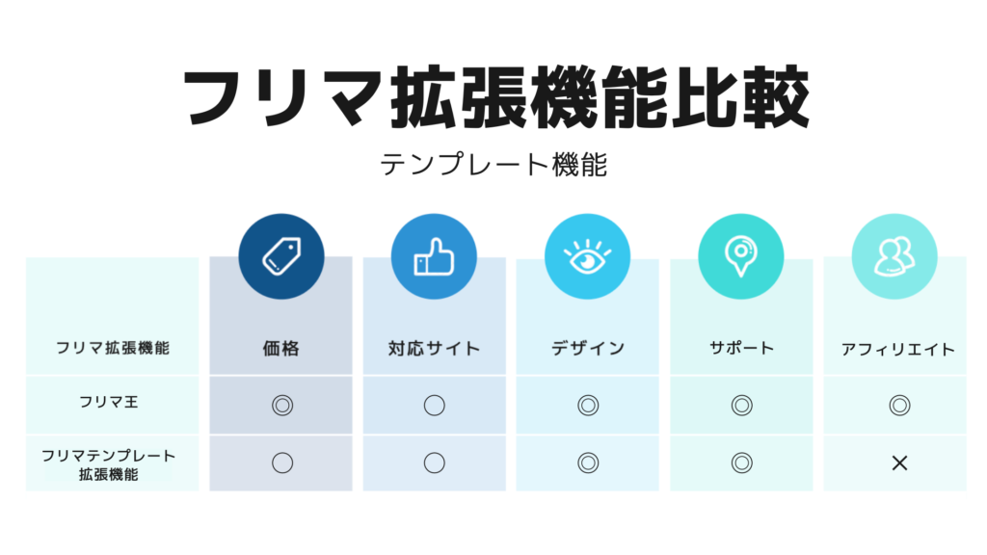Click フリマテンプレート single circle under 価格
987x555 pixels.
click(281, 463)
